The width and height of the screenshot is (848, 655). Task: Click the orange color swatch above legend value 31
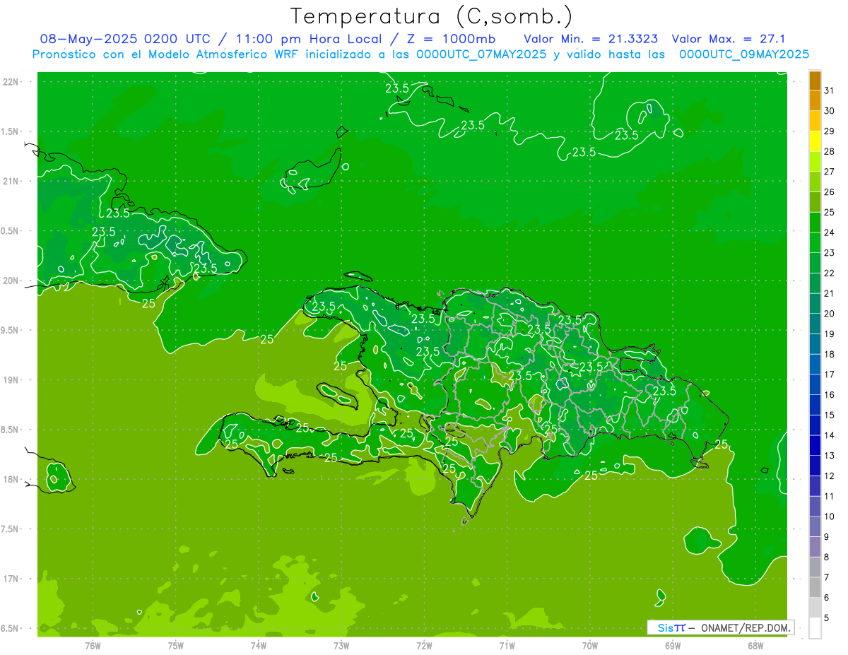[815, 81]
